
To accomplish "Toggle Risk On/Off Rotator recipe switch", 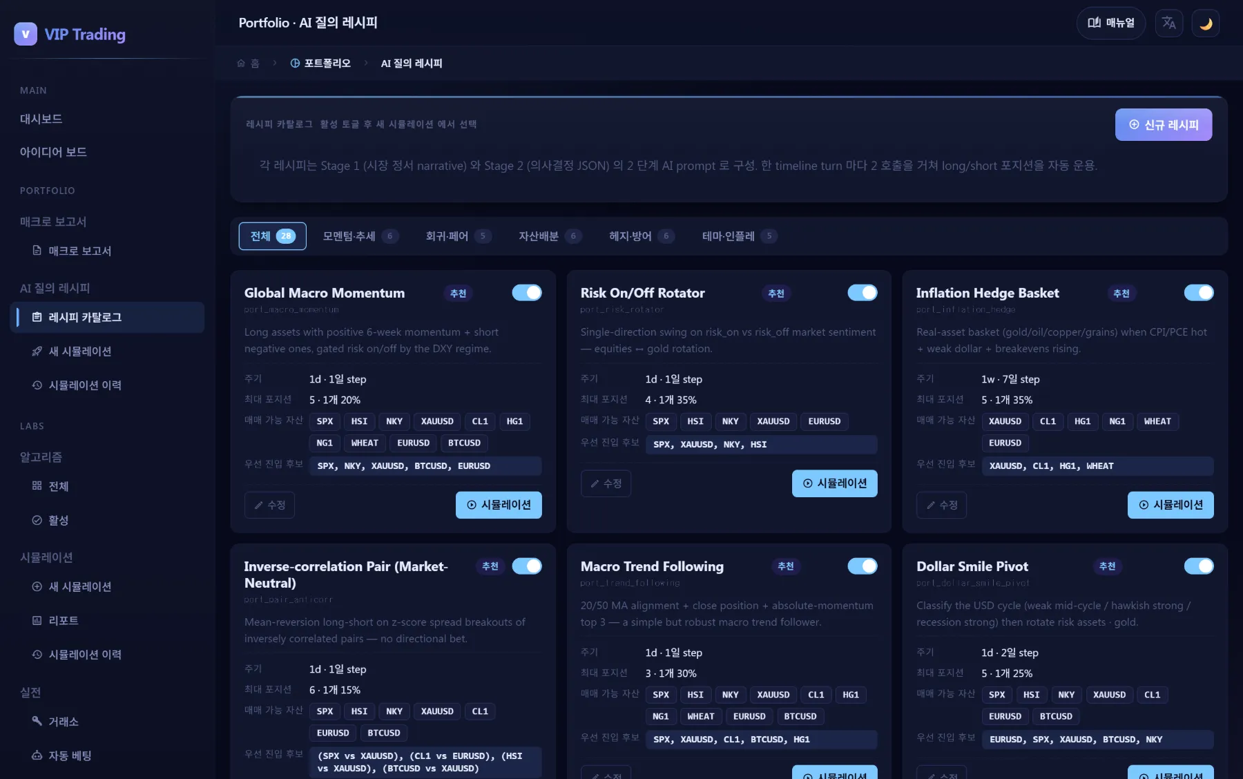I will [x=863, y=293].
